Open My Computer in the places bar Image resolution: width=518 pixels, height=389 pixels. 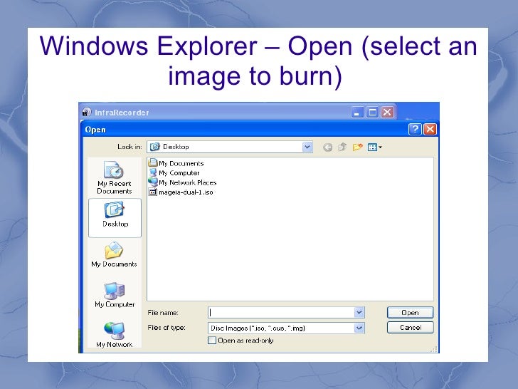point(115,295)
